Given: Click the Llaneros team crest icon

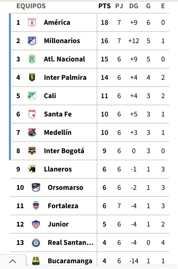Looking at the screenshot, I should 32,169.
